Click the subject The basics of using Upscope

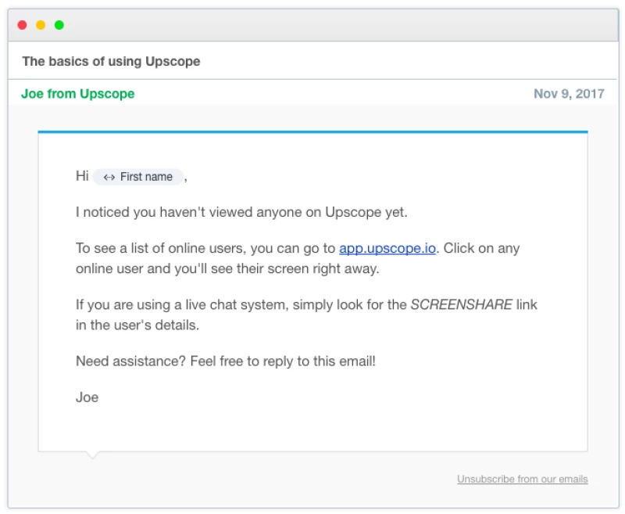pos(111,61)
